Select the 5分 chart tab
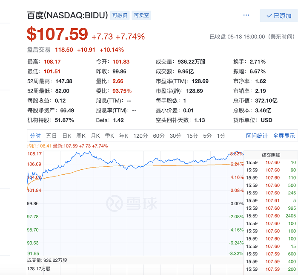 [x=207, y=136]
